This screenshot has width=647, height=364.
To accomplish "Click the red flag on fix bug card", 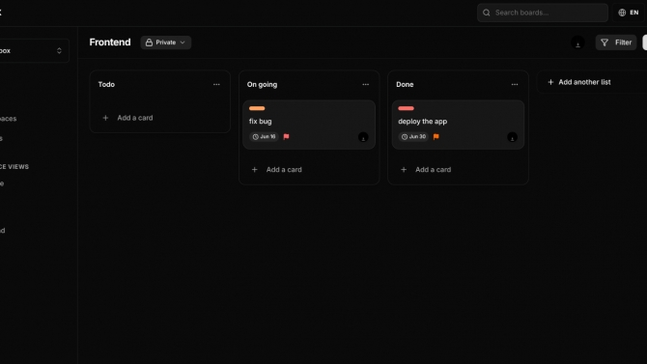I will [x=287, y=136].
